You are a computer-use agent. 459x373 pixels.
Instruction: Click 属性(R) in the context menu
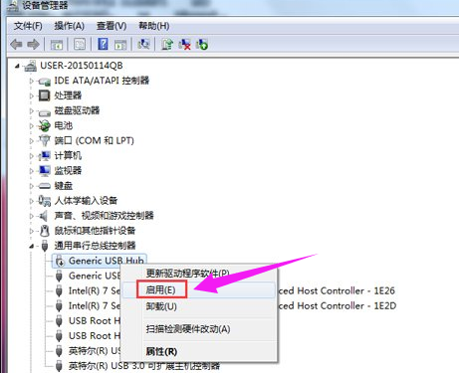pyautogui.click(x=161, y=351)
